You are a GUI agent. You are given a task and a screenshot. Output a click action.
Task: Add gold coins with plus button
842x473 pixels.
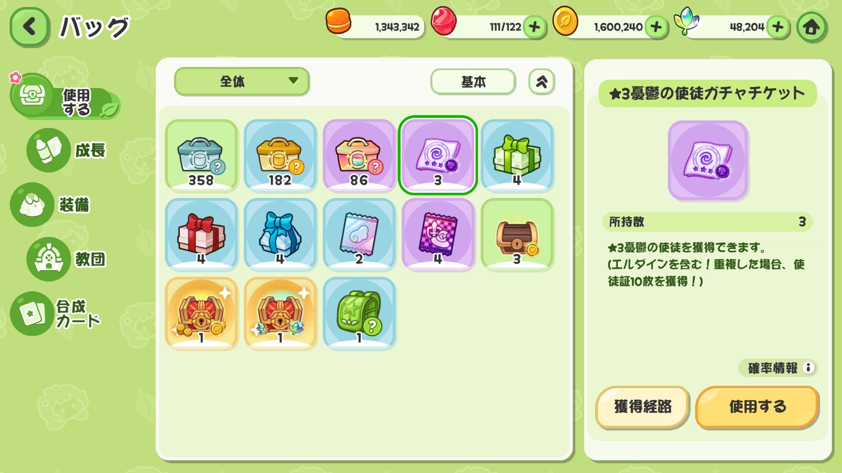(656, 27)
